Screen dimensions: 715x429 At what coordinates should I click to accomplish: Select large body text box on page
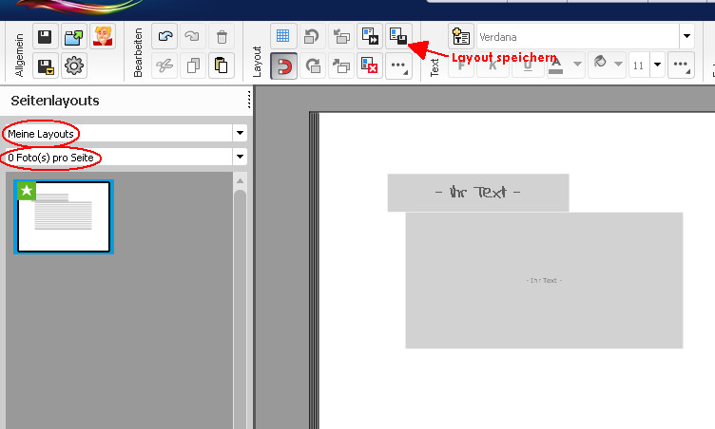544,280
